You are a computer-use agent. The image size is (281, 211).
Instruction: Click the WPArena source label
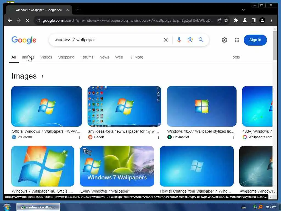(x=25, y=137)
